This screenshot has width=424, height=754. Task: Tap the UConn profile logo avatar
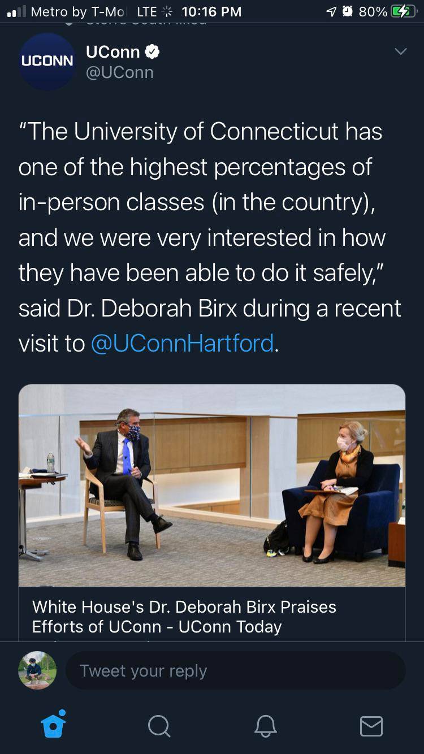pos(47,61)
